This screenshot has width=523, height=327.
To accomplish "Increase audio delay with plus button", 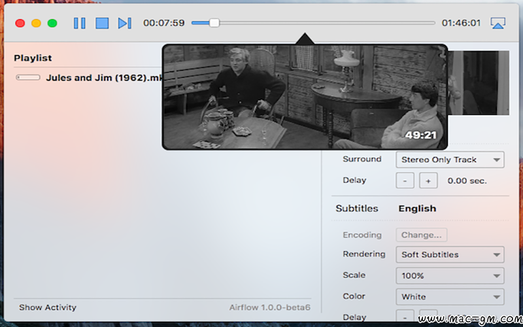I will coord(428,181).
